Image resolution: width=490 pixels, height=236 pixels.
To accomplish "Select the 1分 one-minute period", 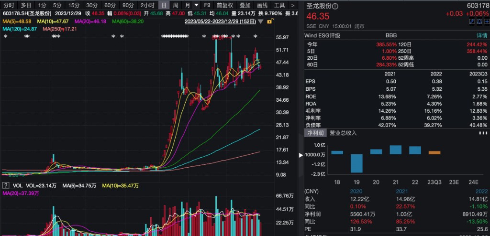I will pos(42,5).
